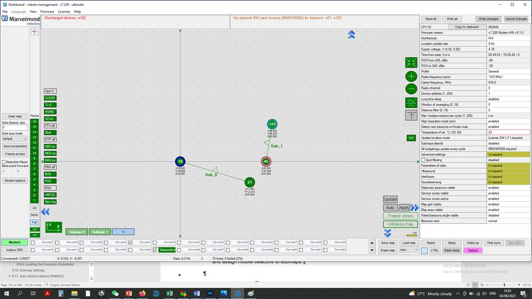
Task: Open the Dots size mode dropdown
Action: click(x=15, y=139)
